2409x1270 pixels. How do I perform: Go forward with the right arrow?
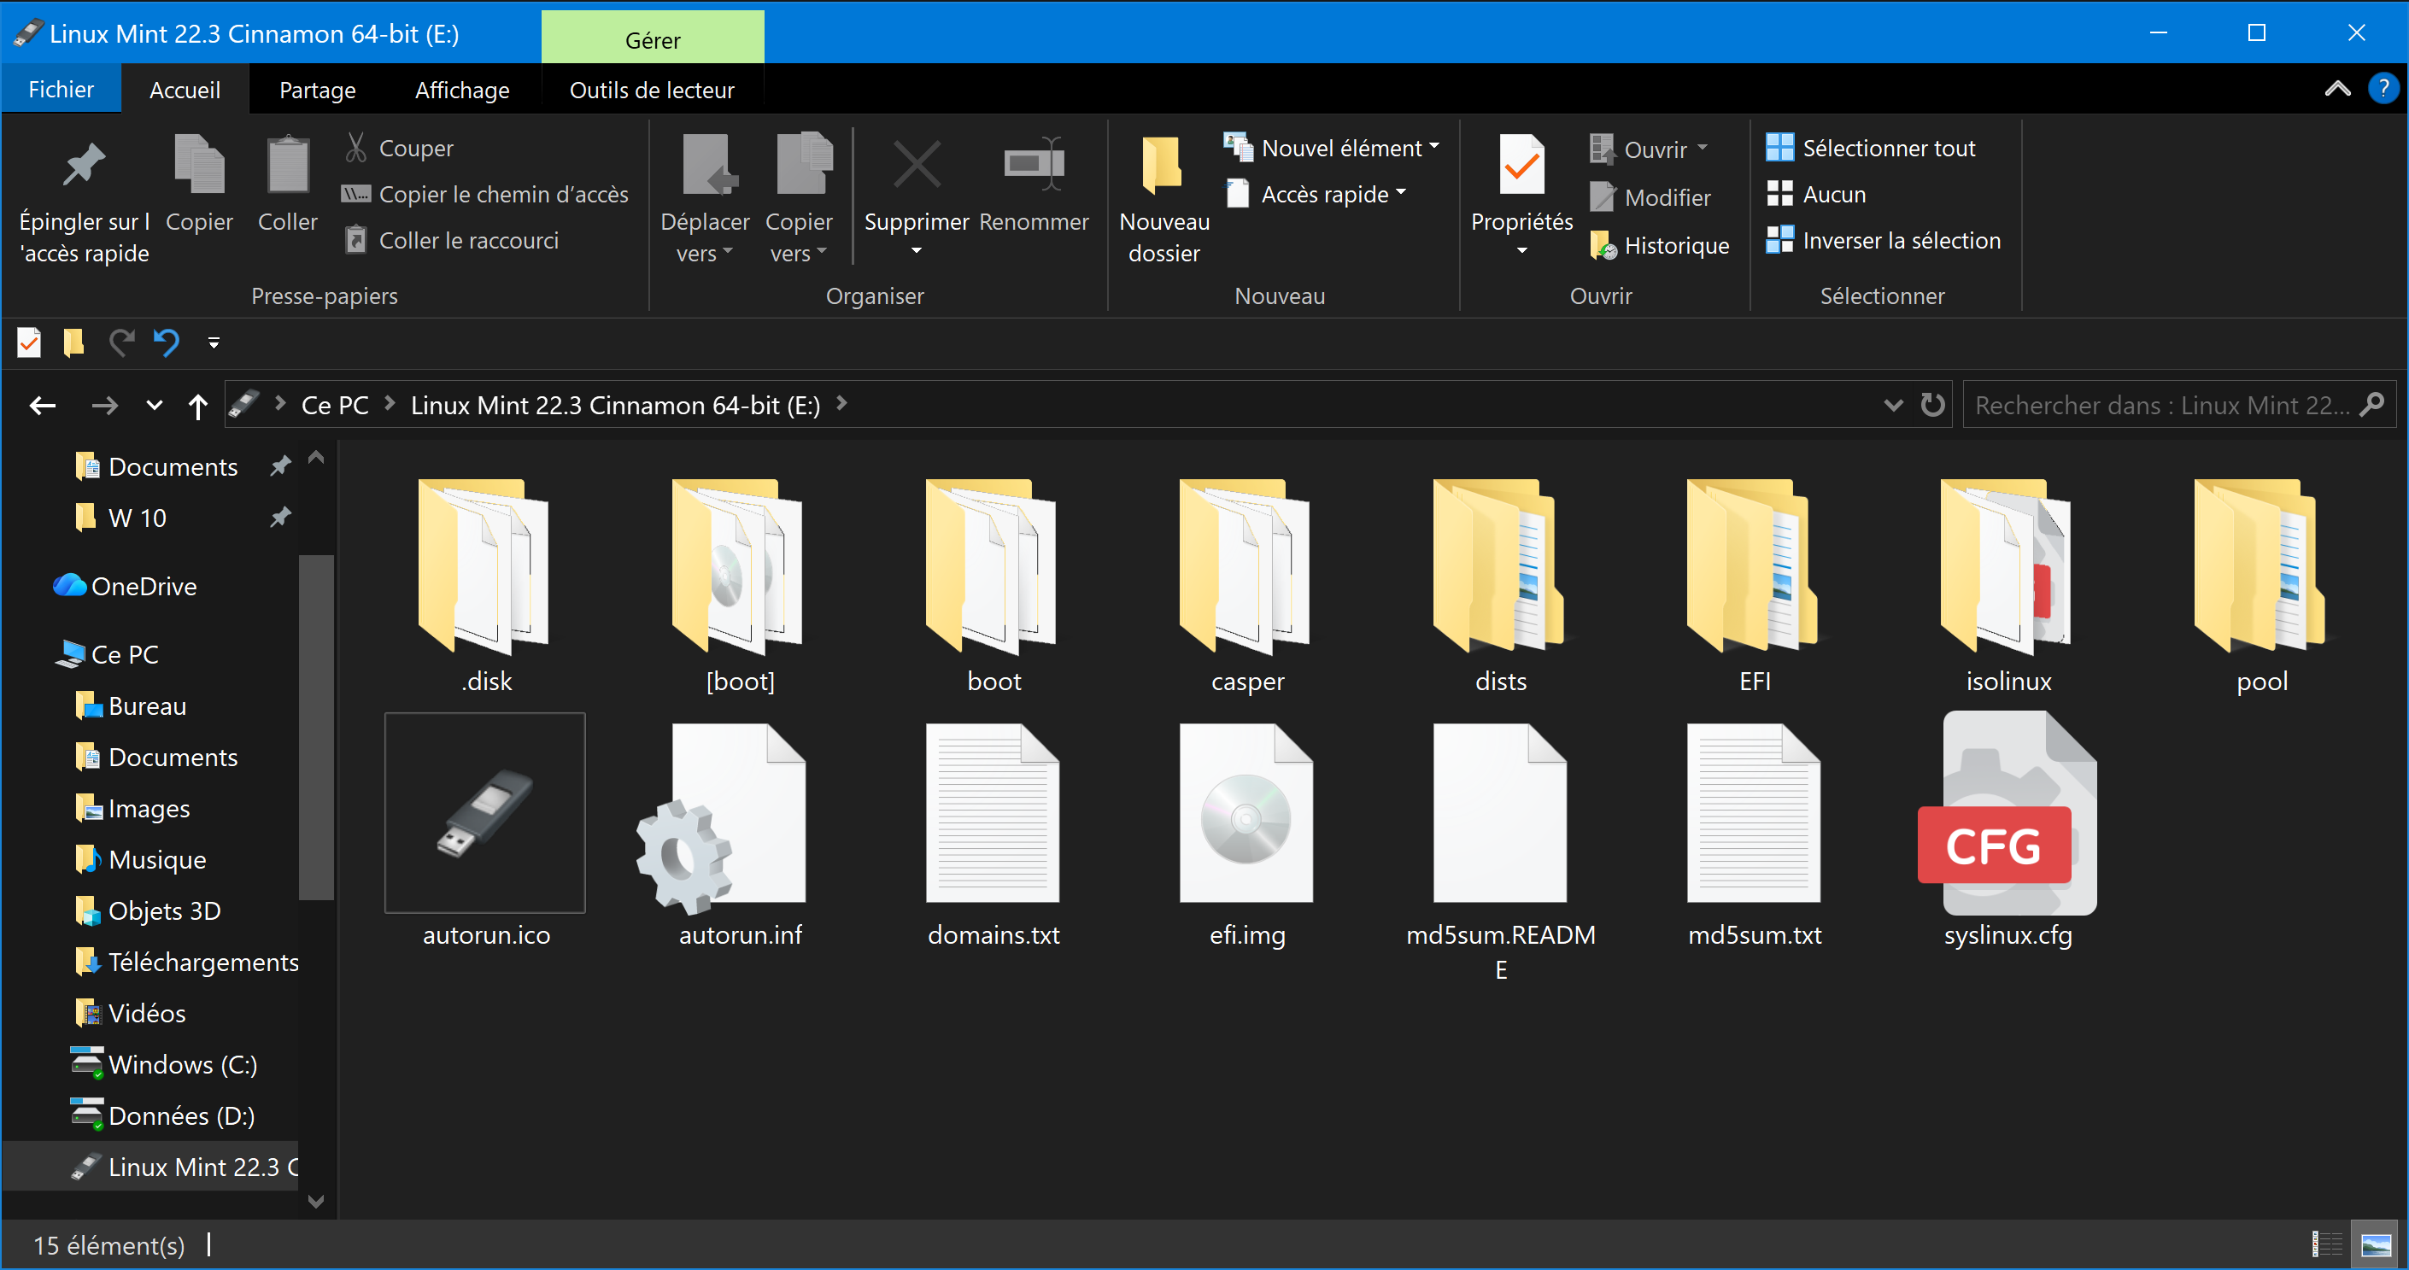point(105,405)
